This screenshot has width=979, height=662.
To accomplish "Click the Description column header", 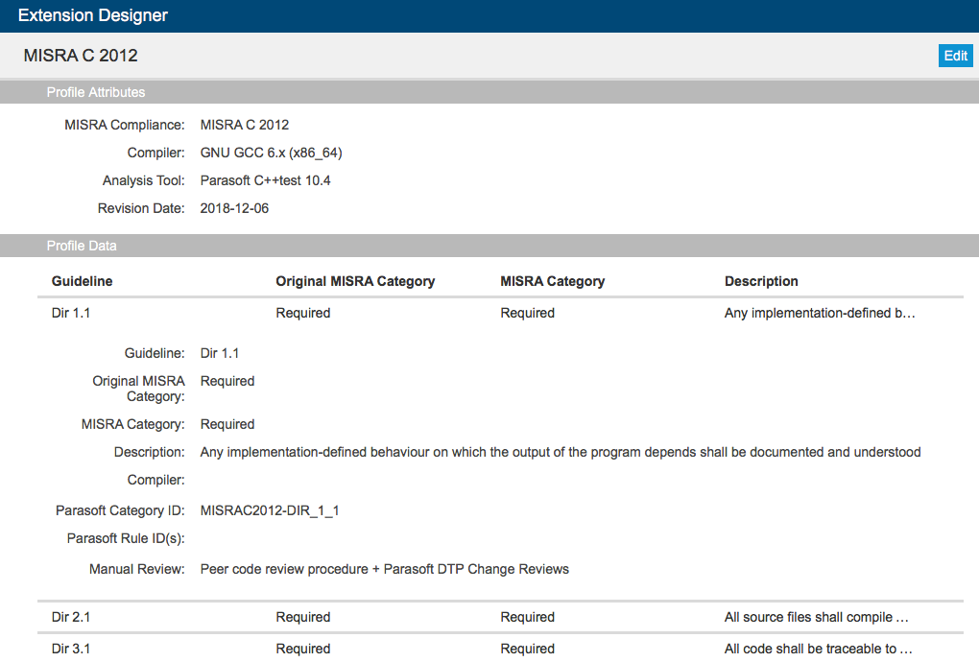I will tap(761, 281).
